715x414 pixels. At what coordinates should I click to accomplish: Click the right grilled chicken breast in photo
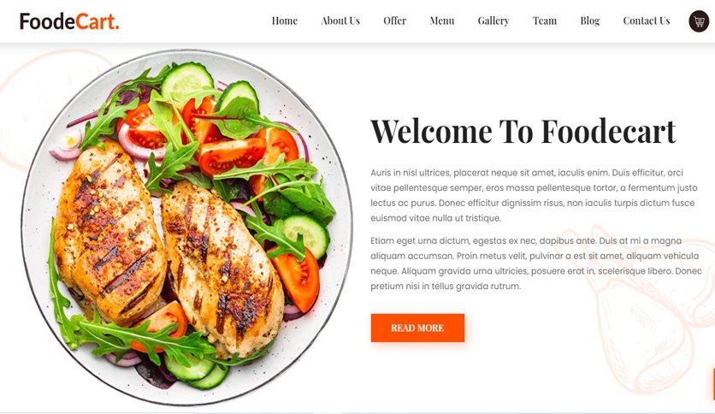(x=222, y=269)
